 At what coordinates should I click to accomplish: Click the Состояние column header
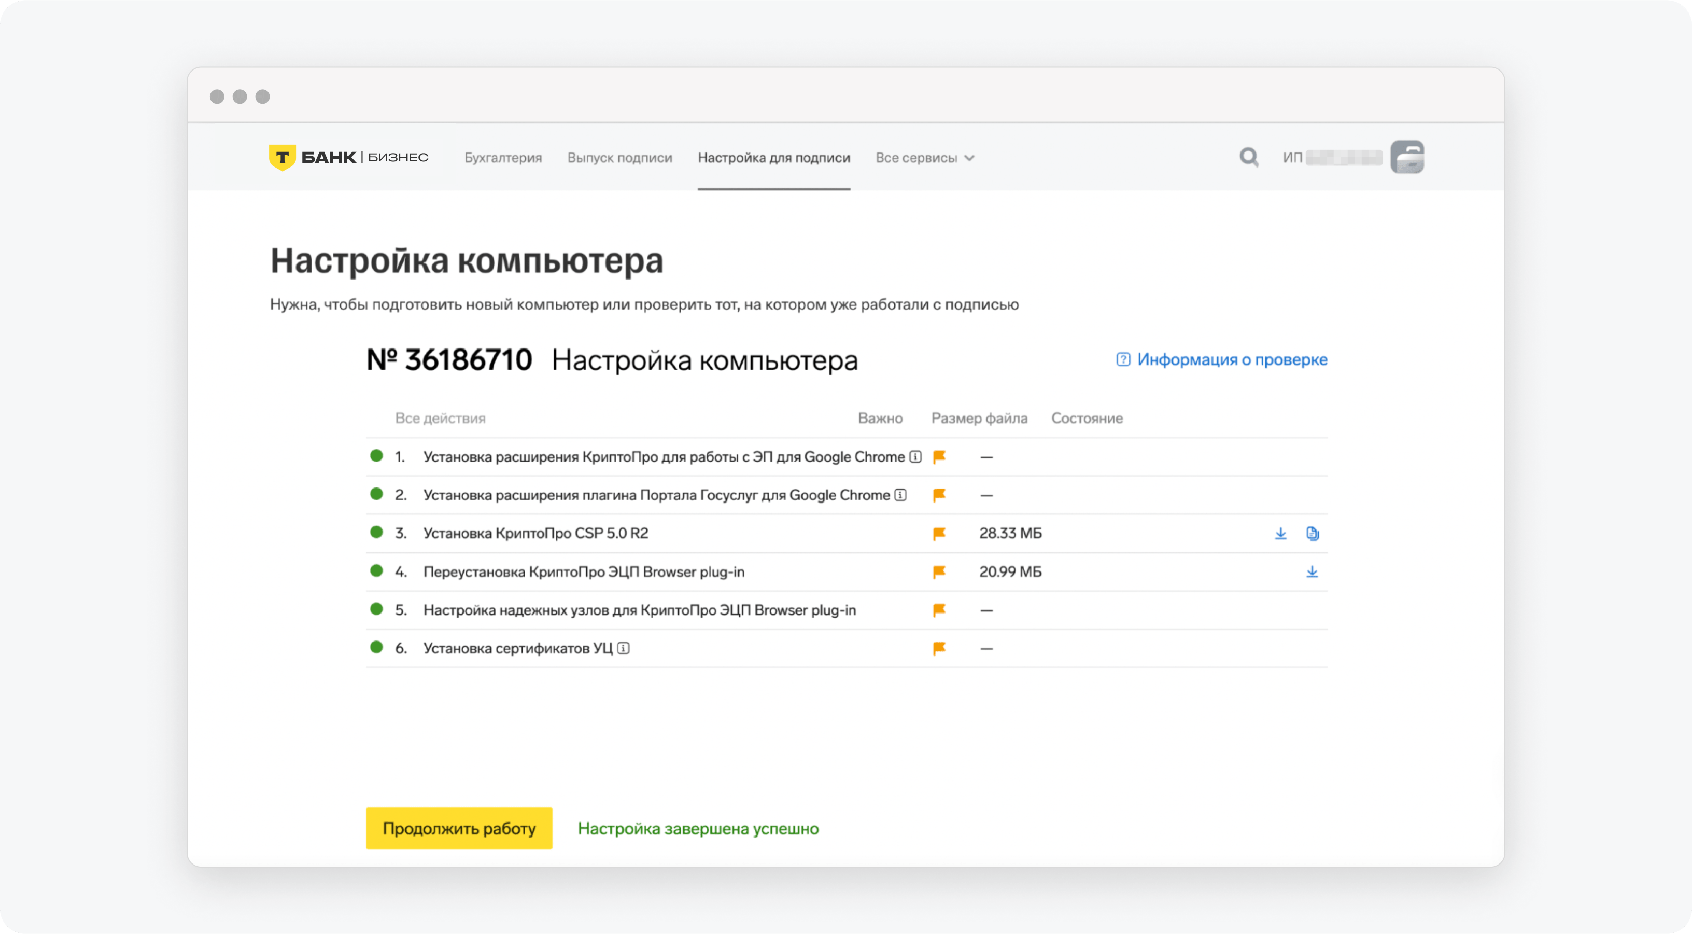[1087, 418]
